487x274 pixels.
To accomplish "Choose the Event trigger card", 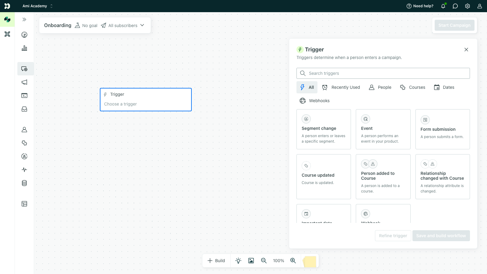I will click(x=383, y=129).
